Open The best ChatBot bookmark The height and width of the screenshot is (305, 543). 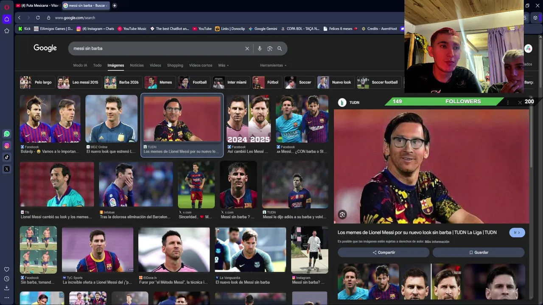[x=170, y=29]
